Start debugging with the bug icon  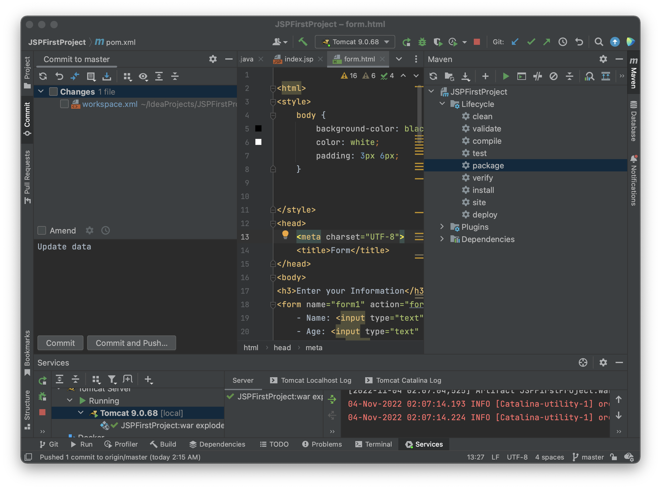[x=422, y=42]
